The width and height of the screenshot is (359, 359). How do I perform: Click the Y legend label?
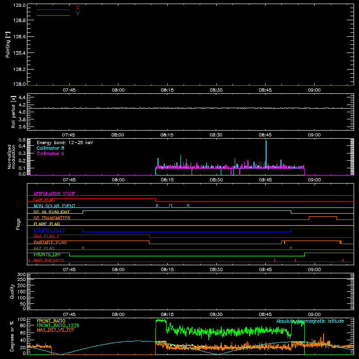point(78,14)
